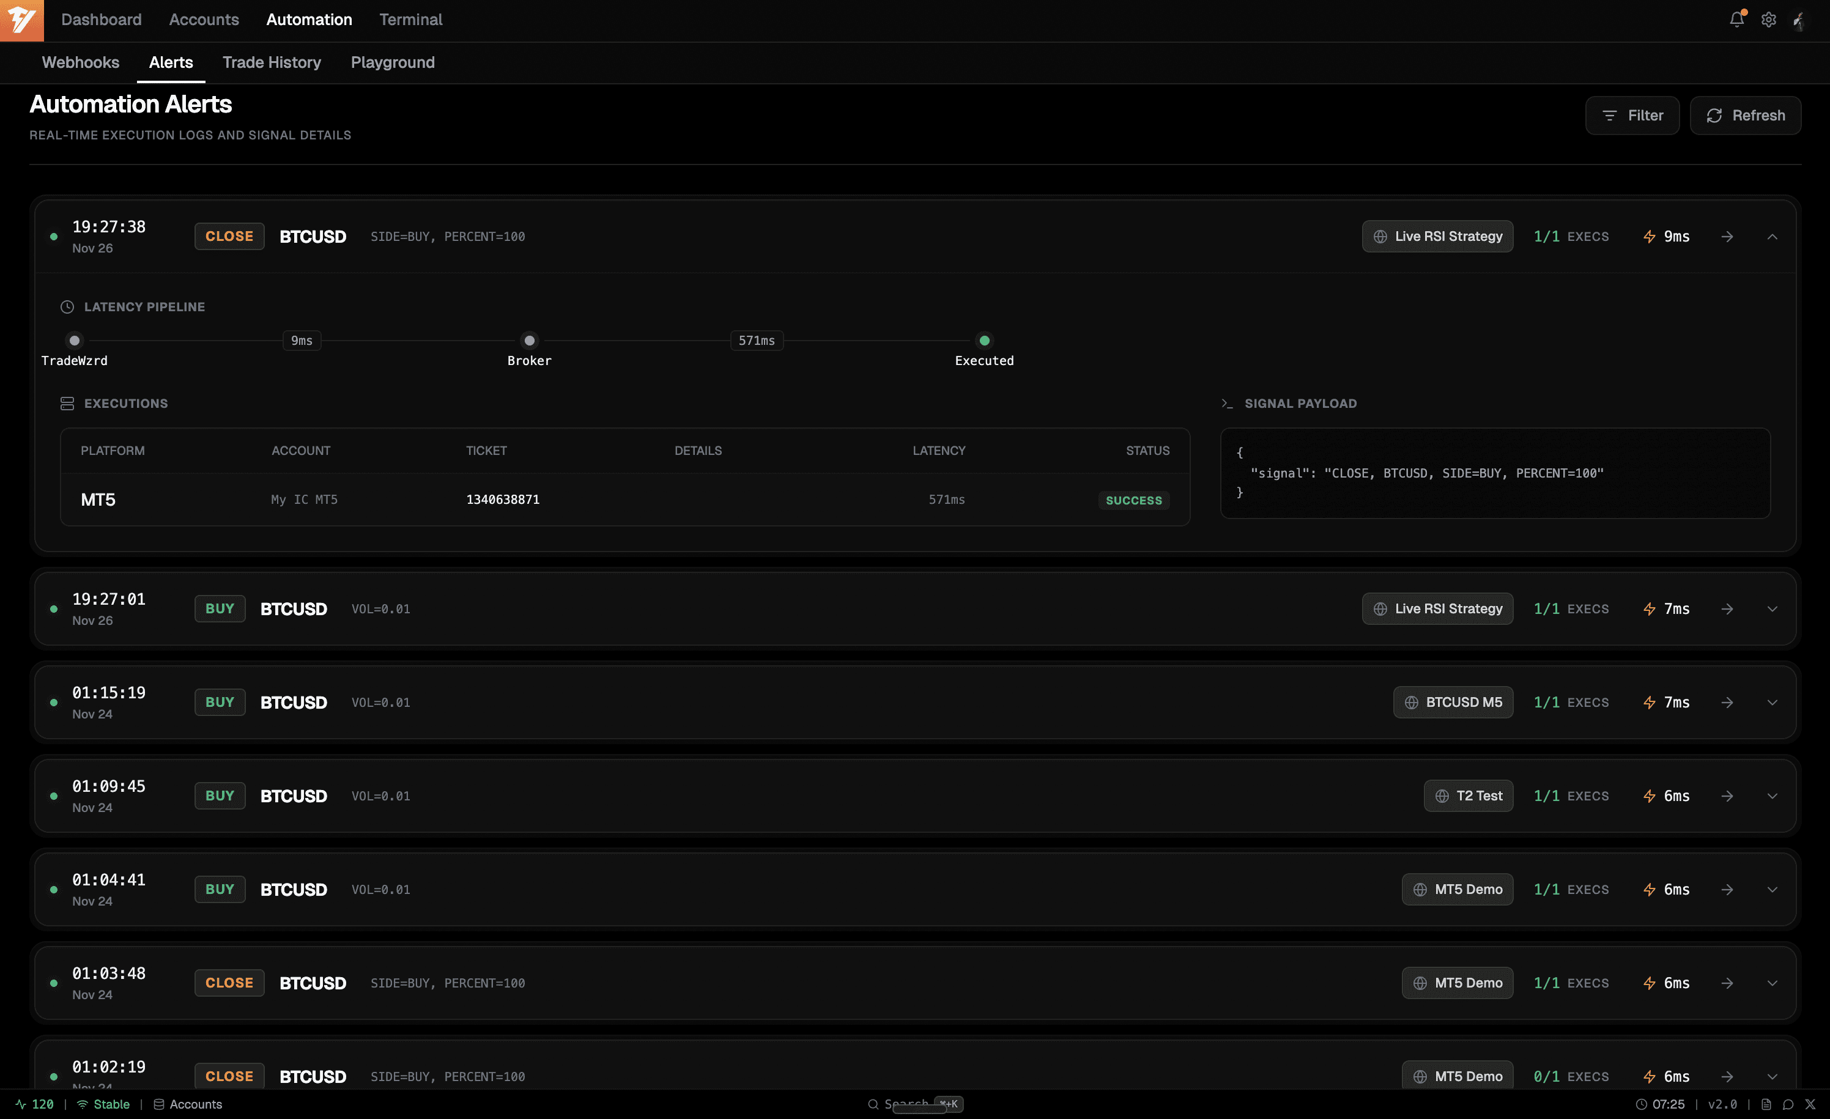Switch to the Trade History tab
The image size is (1830, 1119).
(x=272, y=62)
